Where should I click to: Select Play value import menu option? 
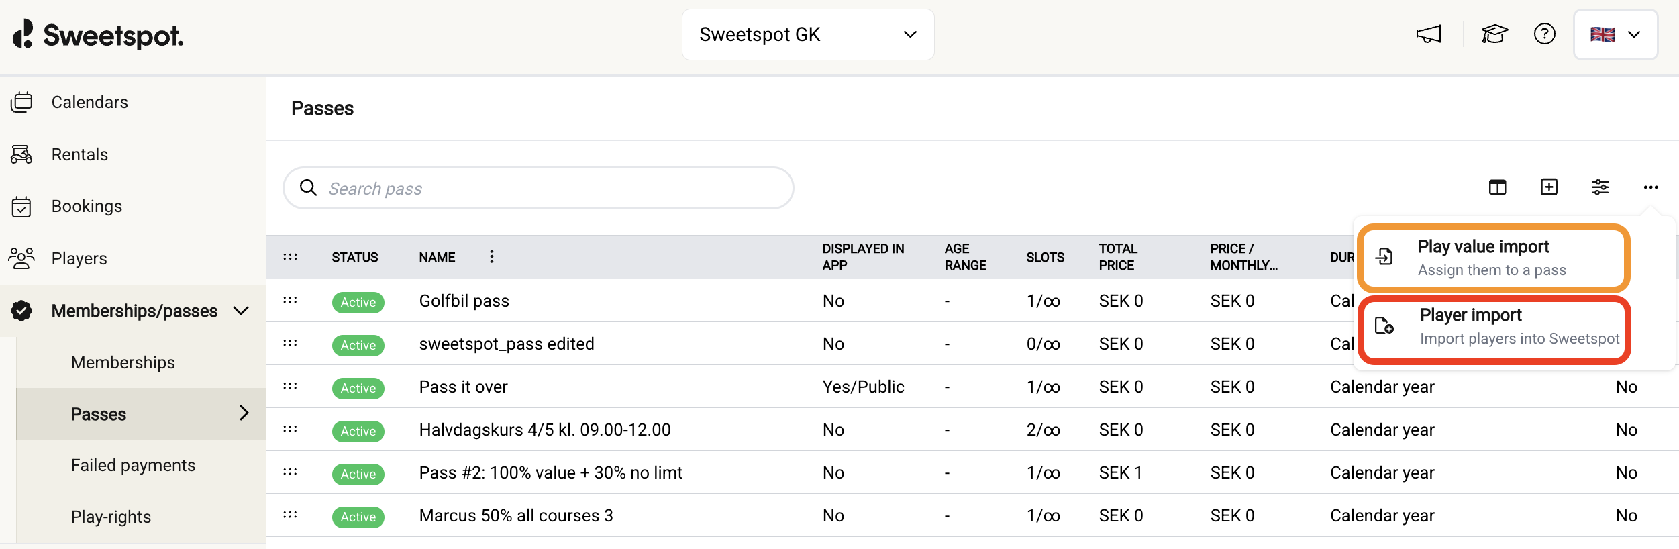tap(1492, 258)
